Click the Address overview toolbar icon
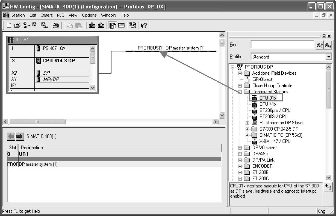The width and height of the screenshot is (336, 216). (x=121, y=26)
